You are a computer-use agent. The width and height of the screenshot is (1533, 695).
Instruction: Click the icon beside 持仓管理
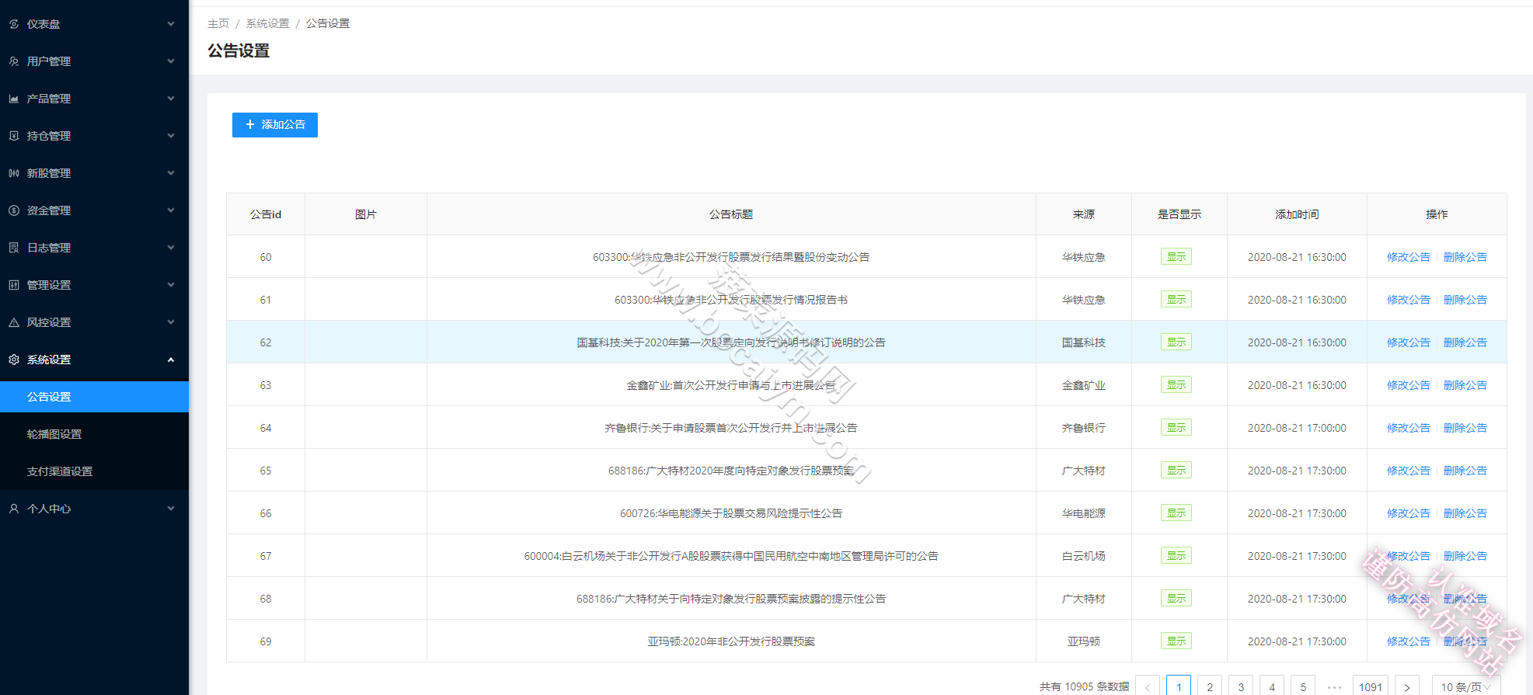coord(14,136)
